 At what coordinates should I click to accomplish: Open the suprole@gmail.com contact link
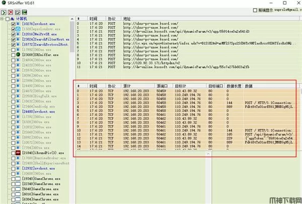(287, 10)
